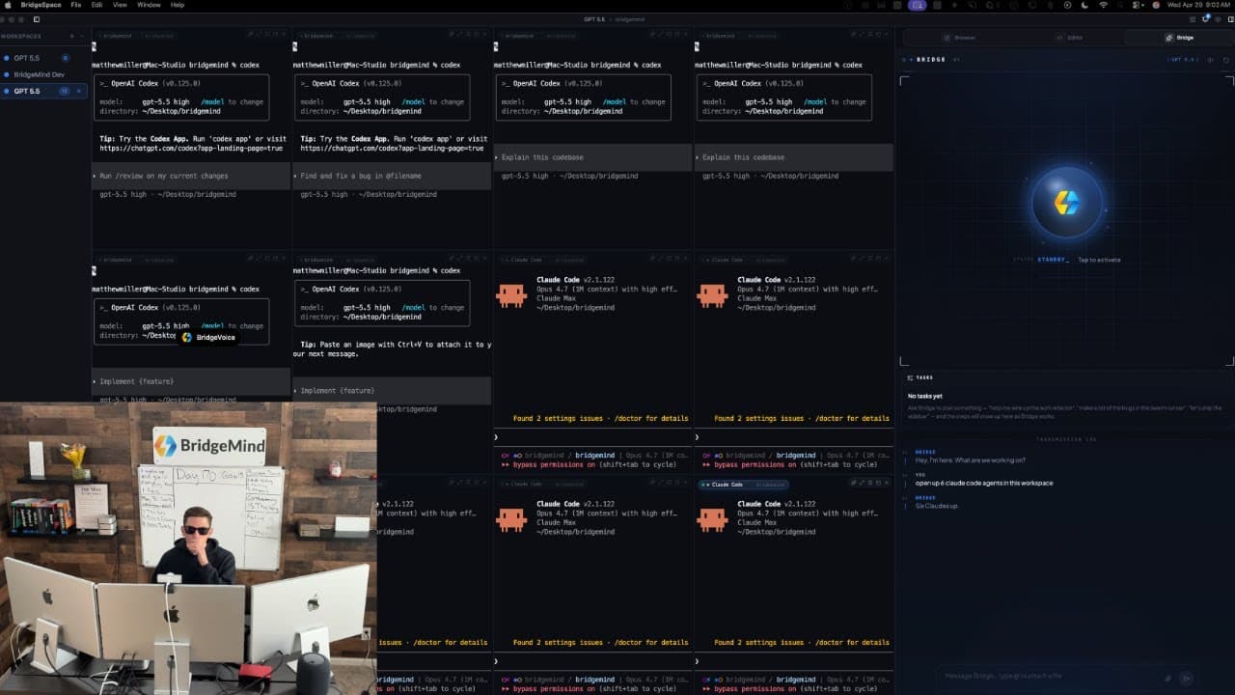Click the send message button
The width and height of the screenshot is (1235, 695).
[x=1188, y=678]
